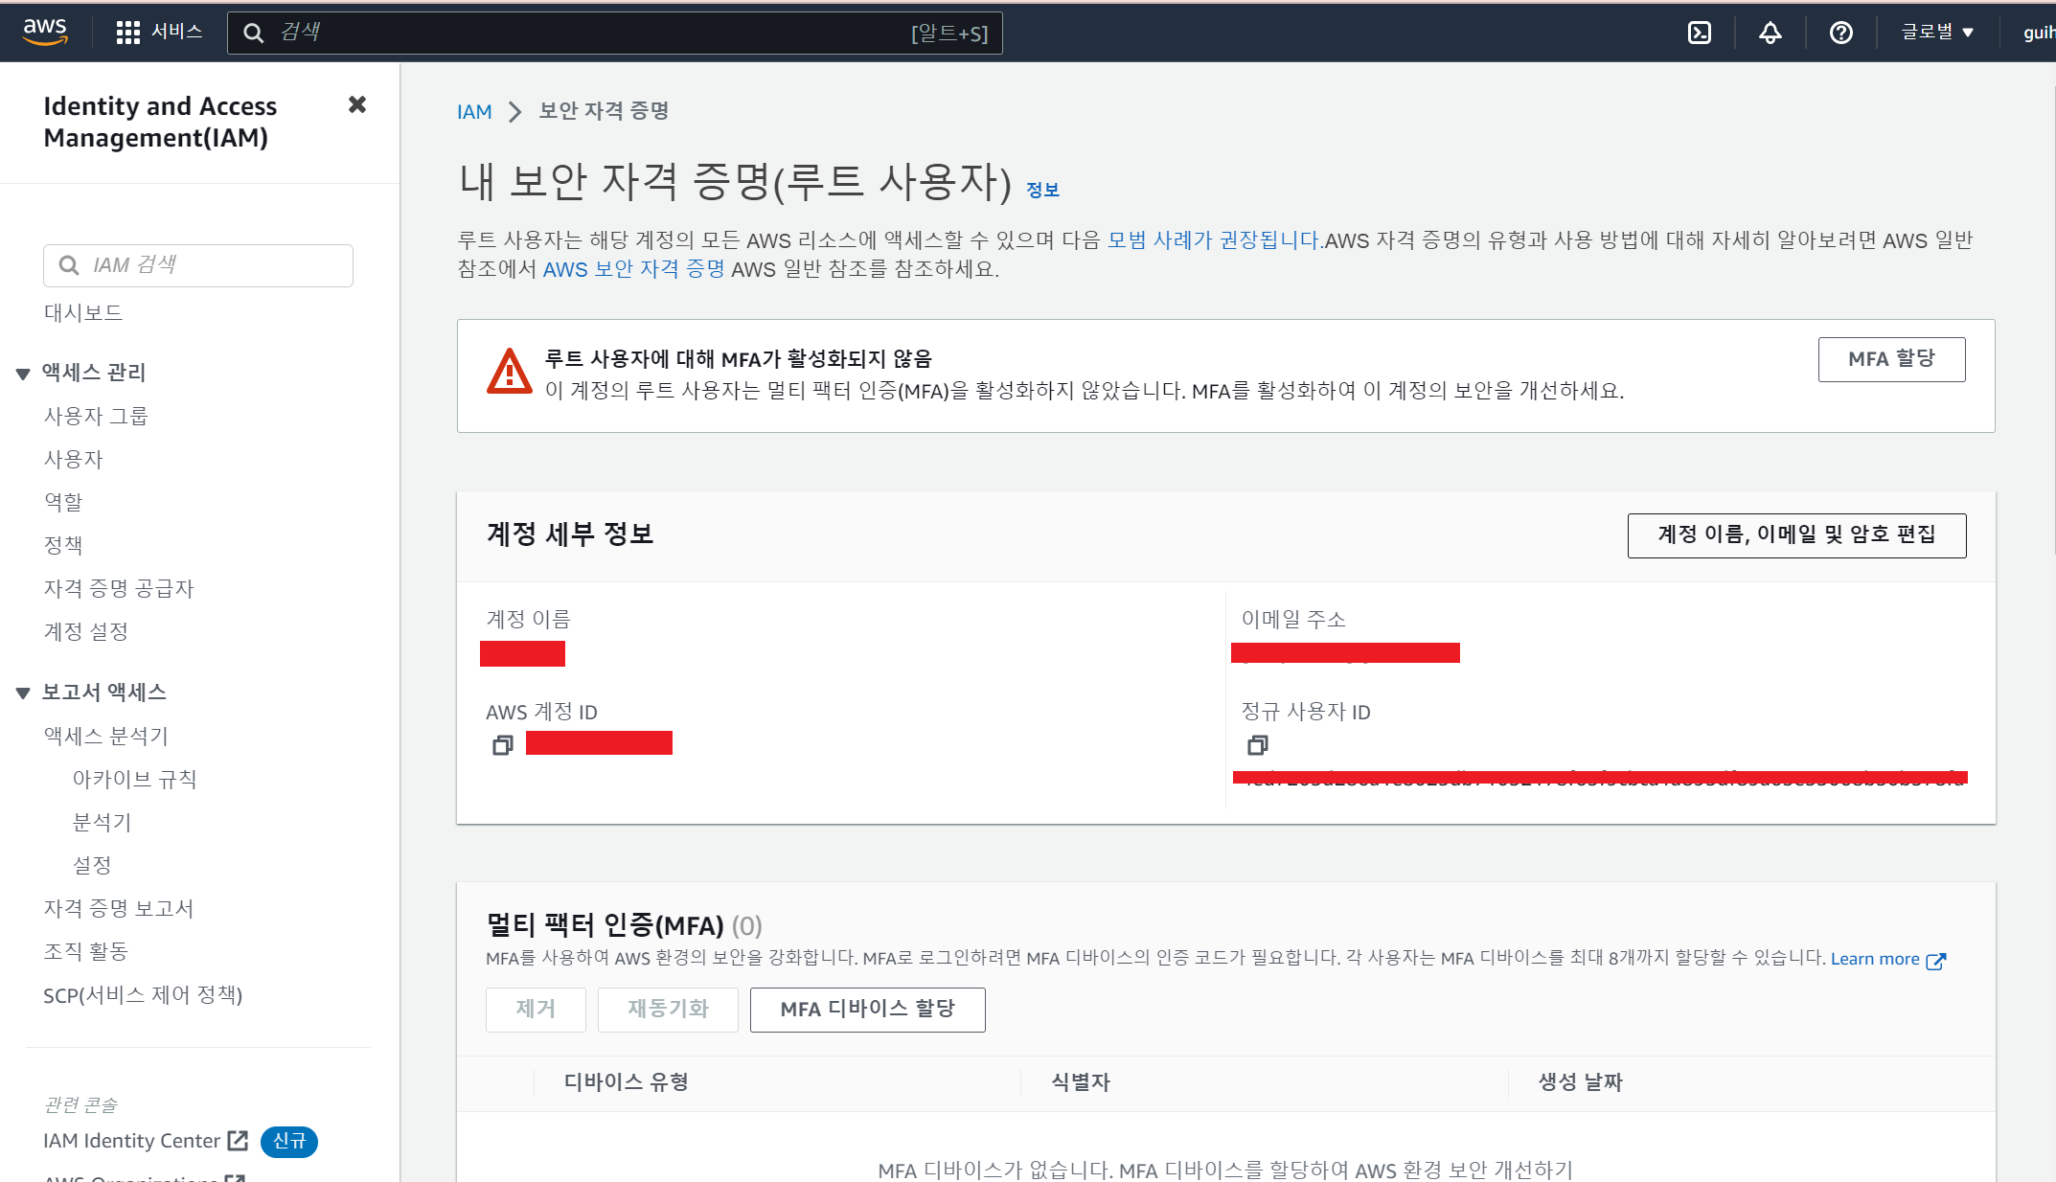Open the notifications bell icon
The image size is (2056, 1182).
[1770, 33]
